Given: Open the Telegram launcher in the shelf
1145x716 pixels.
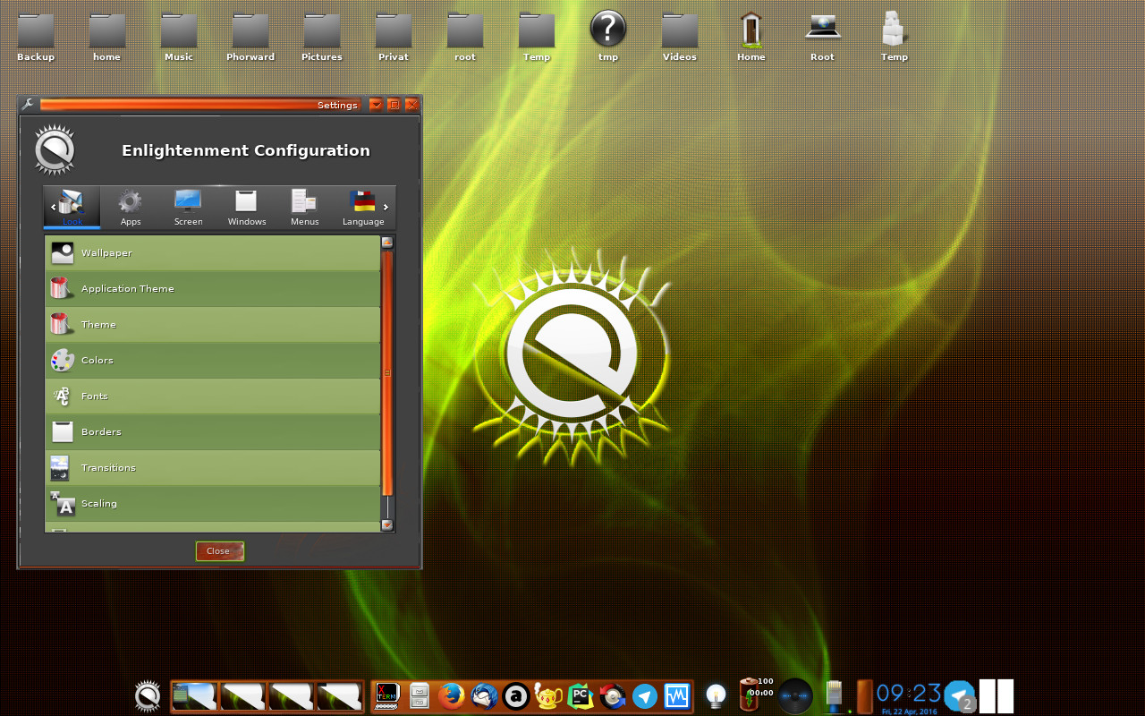Looking at the screenshot, I should [645, 695].
